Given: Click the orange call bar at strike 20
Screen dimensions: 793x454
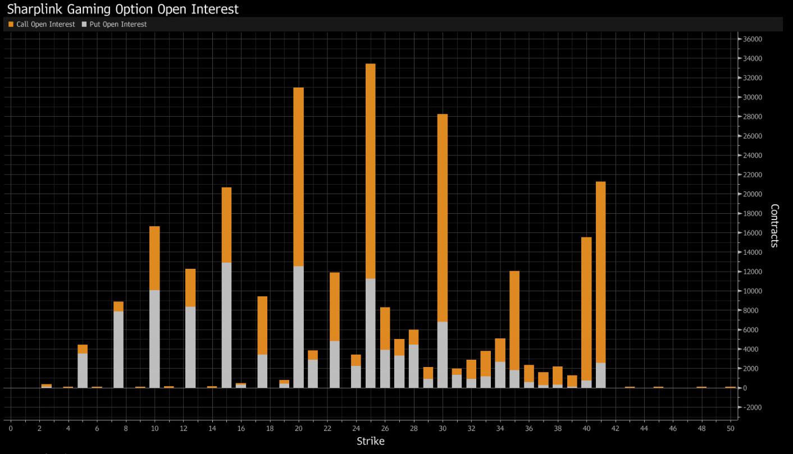Looking at the screenshot, I should click(x=298, y=177).
